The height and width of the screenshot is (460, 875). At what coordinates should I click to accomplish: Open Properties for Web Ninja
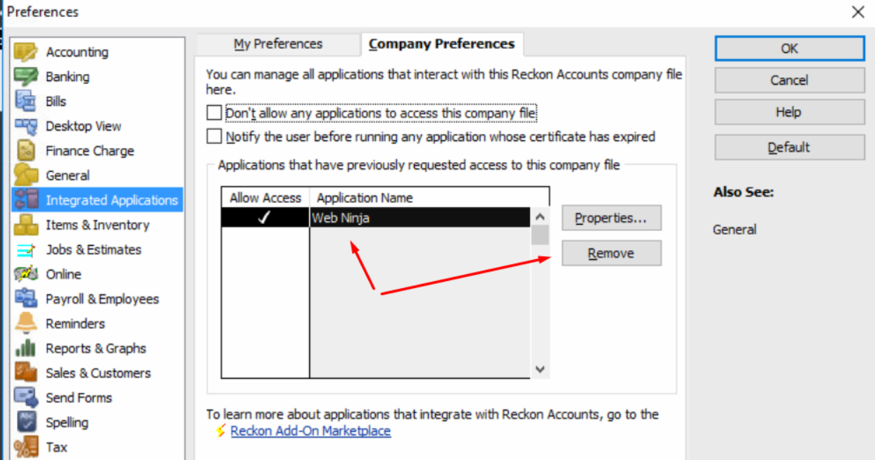click(x=611, y=218)
